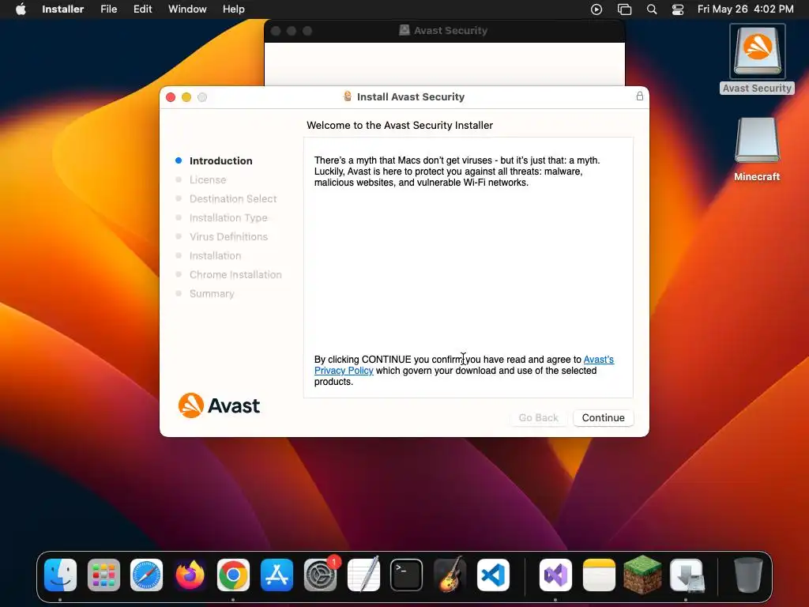809x607 pixels.
Task: Open Safari from the Dock
Action: click(x=146, y=575)
